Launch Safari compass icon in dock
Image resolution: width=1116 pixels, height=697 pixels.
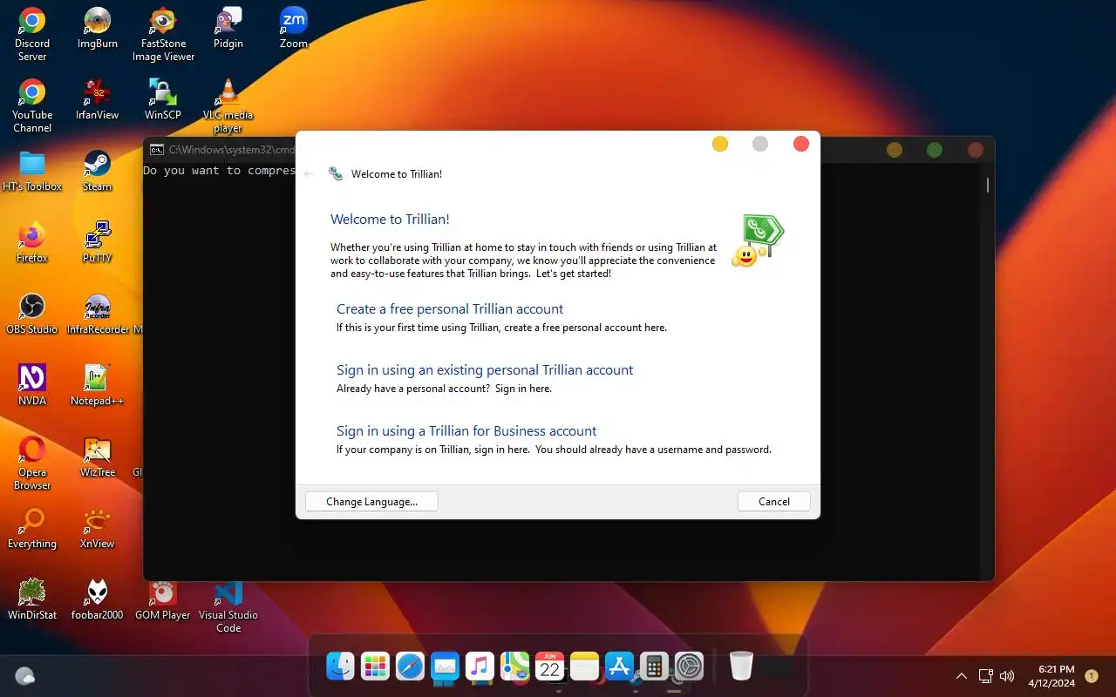click(x=410, y=667)
